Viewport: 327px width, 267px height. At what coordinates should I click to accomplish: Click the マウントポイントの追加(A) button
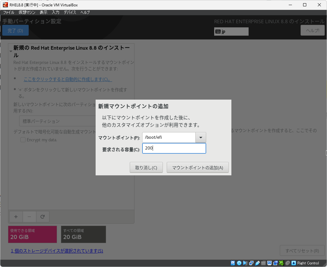click(198, 168)
